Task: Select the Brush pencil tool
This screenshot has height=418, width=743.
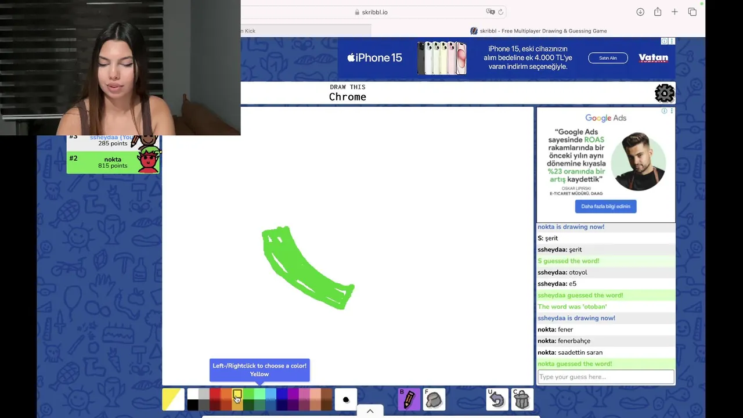Action: (x=409, y=399)
